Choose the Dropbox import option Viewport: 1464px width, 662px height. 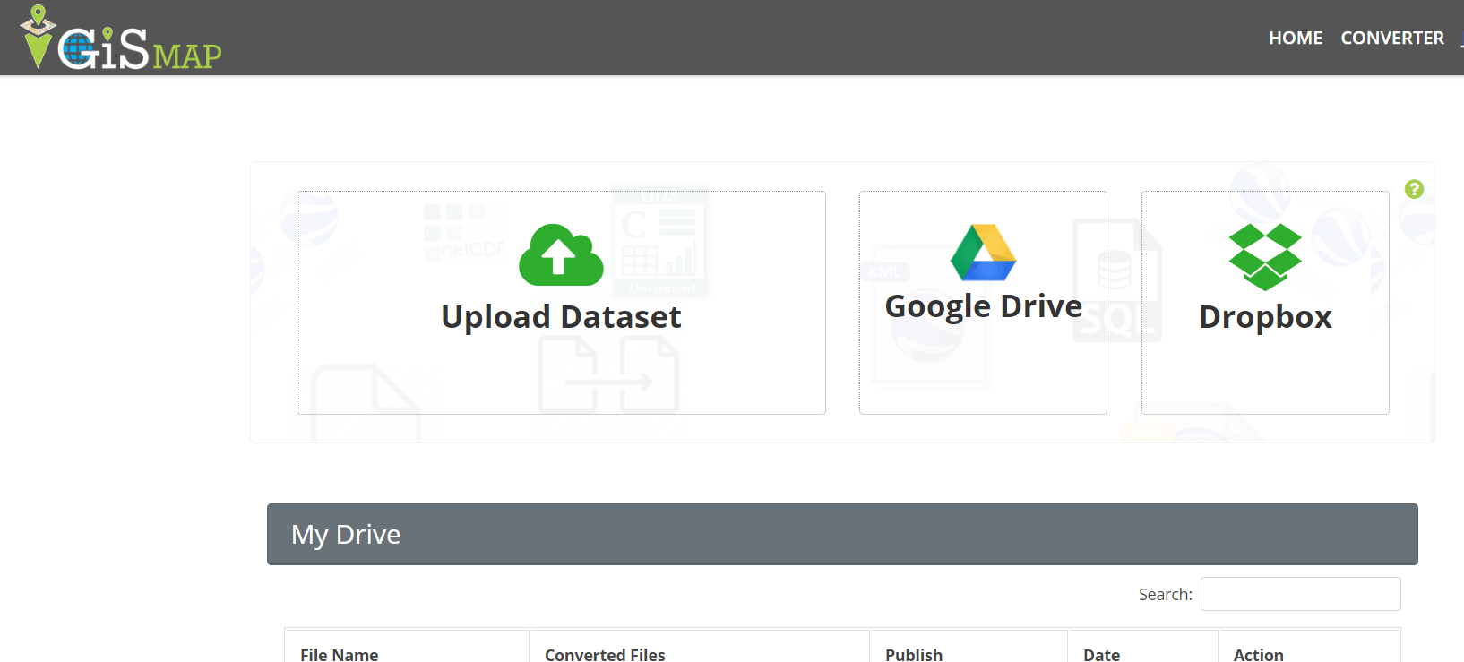point(1265,303)
